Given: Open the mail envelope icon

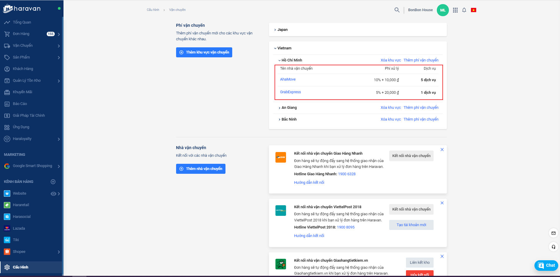Looking at the screenshot, I should [553, 233].
